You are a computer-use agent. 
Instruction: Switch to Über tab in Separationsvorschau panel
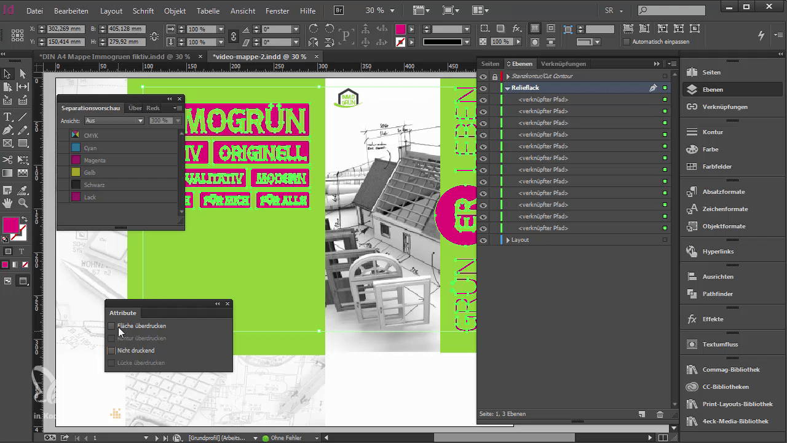(x=135, y=108)
